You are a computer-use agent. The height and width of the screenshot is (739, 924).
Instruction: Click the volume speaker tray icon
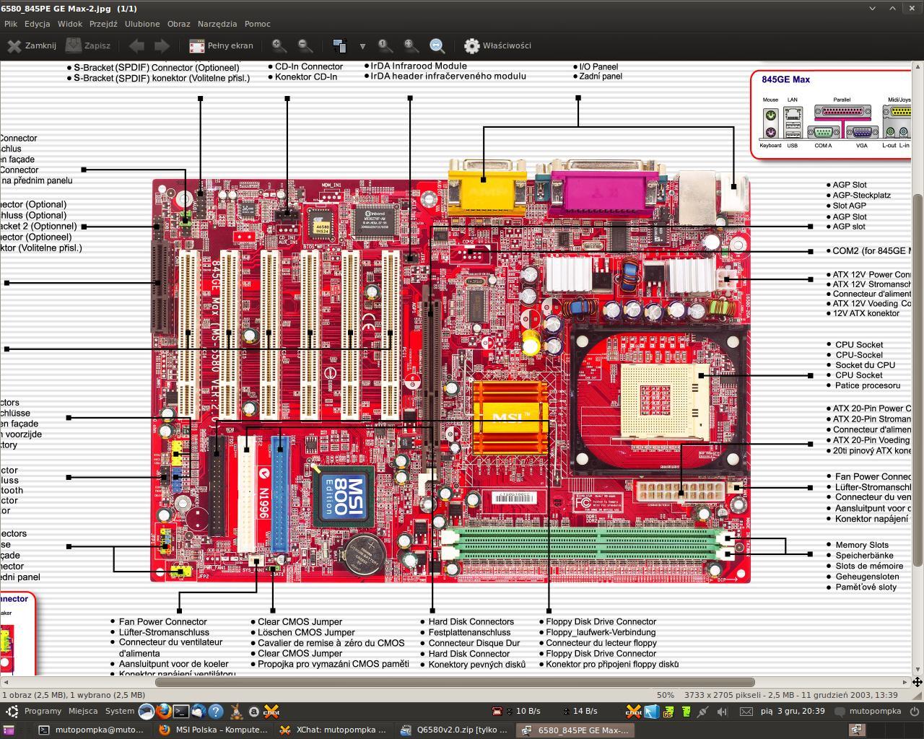tap(723, 712)
